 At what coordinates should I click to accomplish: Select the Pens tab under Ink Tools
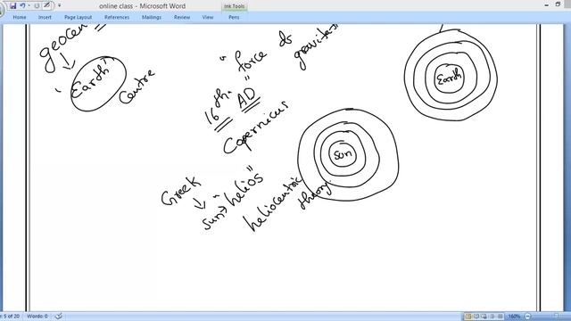[x=234, y=17]
